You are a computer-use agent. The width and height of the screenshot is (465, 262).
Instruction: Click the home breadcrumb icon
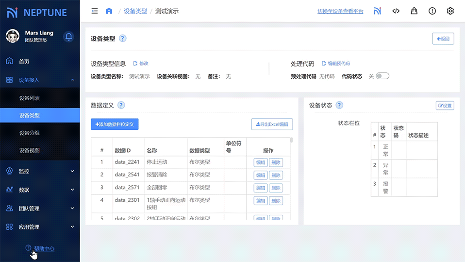109,11
